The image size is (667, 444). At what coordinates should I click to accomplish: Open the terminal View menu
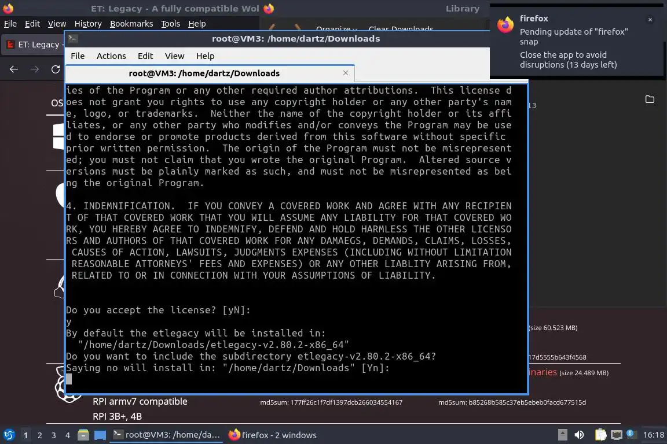174,56
